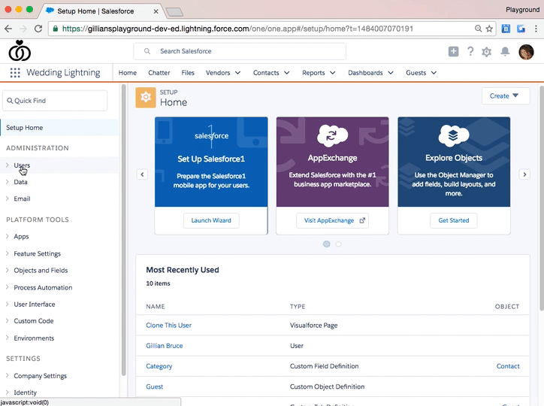
Task: Open Dashboards tab dropdown arrow
Action: (x=391, y=73)
